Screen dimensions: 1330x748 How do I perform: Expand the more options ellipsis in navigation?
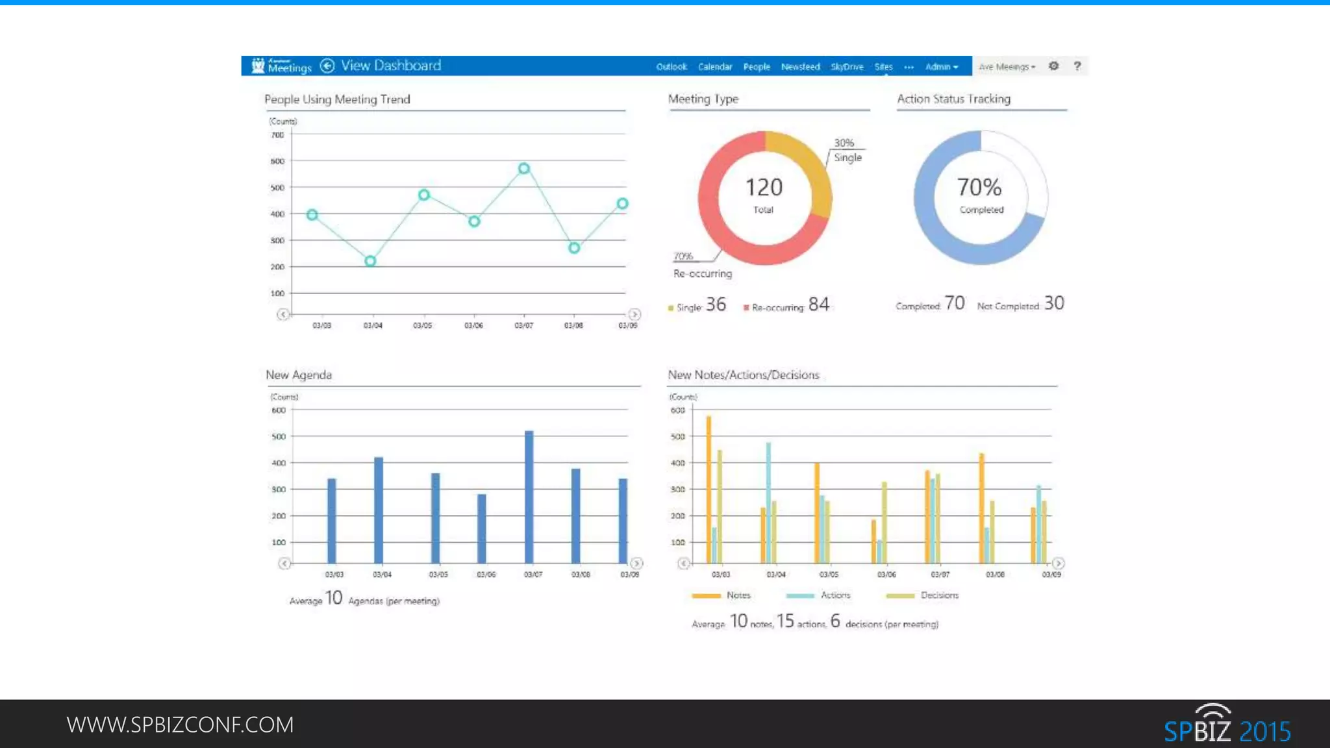click(909, 67)
